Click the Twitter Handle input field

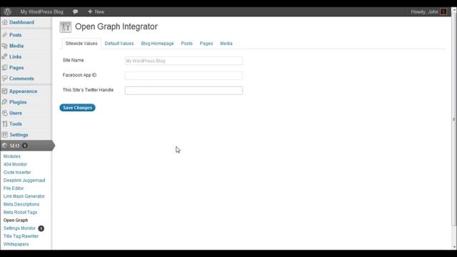[184, 91]
